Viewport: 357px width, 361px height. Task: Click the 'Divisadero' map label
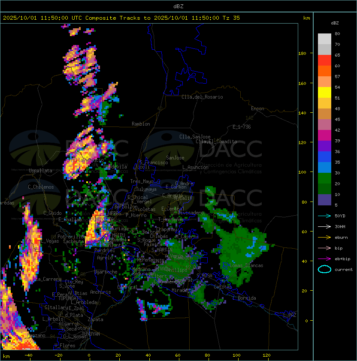191,213
